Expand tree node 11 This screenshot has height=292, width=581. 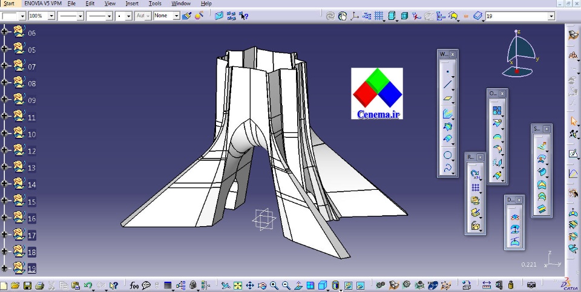click(x=4, y=116)
